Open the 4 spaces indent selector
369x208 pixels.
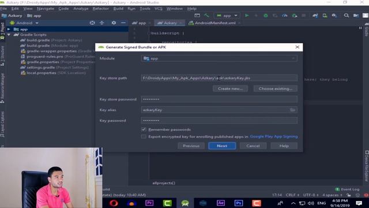(x=332, y=195)
